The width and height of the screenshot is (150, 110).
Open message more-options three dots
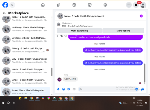pos(57,36)
